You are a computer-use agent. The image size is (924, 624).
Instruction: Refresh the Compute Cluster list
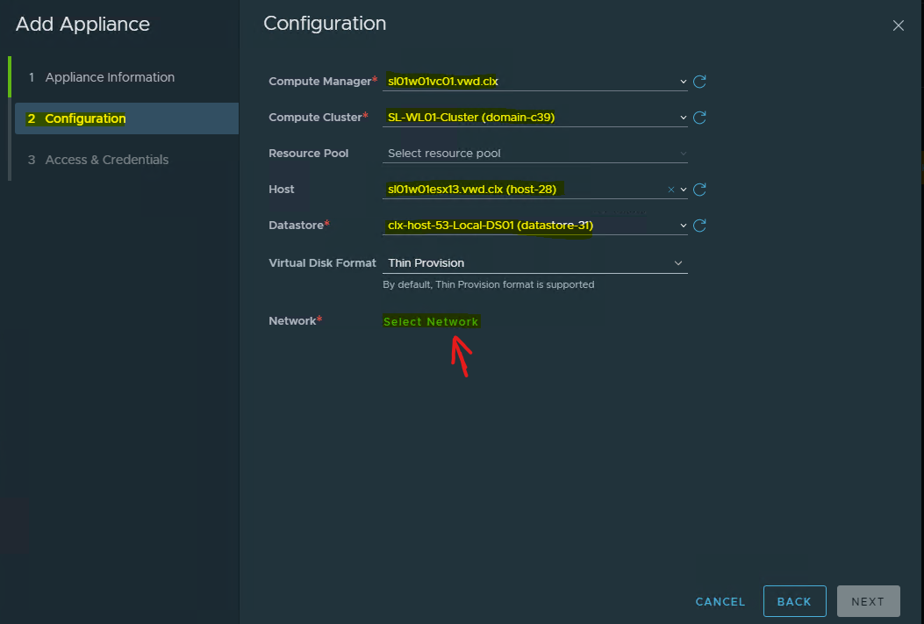click(699, 118)
